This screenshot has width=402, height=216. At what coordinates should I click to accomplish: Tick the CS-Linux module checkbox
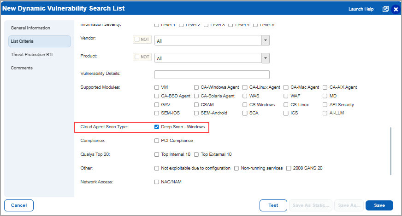tap(286, 105)
